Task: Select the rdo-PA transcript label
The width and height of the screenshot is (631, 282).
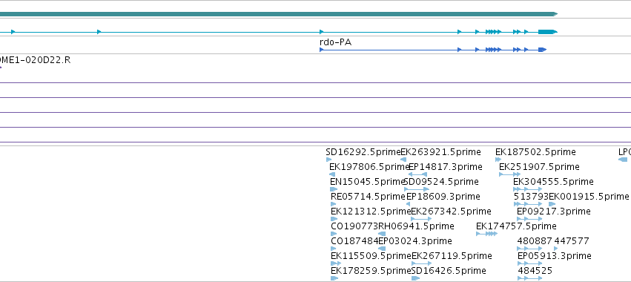Action: [x=336, y=42]
